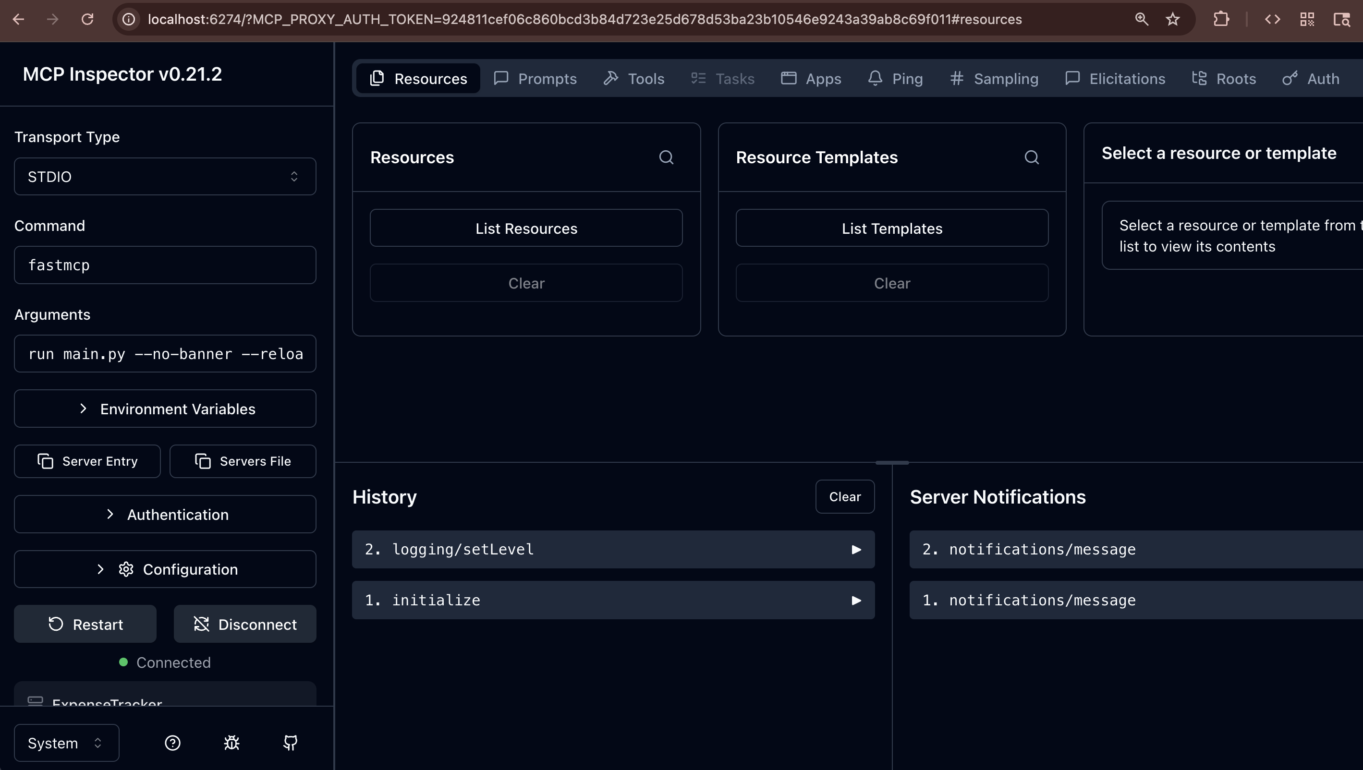
Task: Switch to the Resources tab
Action: coord(418,78)
